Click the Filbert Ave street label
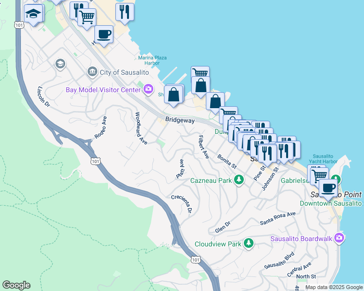This screenshot has width=364, height=291. 204,147
